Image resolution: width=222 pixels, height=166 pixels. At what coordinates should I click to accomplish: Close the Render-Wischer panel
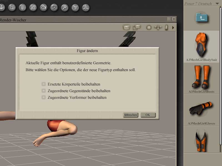tap(174, 19)
